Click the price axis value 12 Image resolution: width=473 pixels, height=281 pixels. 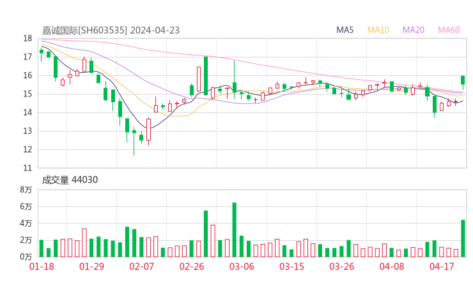tap(27, 149)
